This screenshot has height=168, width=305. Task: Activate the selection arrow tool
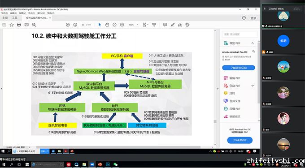point(100,25)
